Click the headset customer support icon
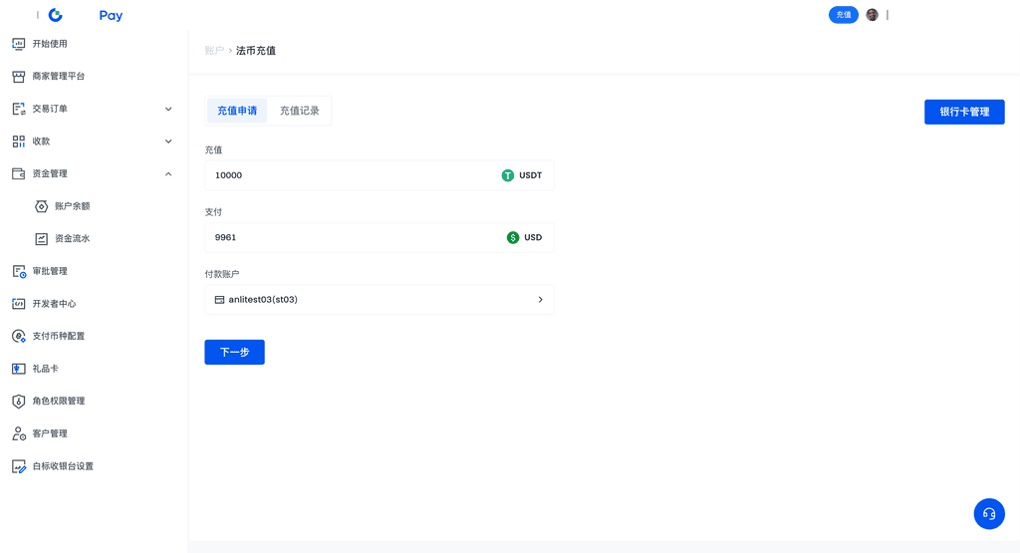 pos(989,513)
